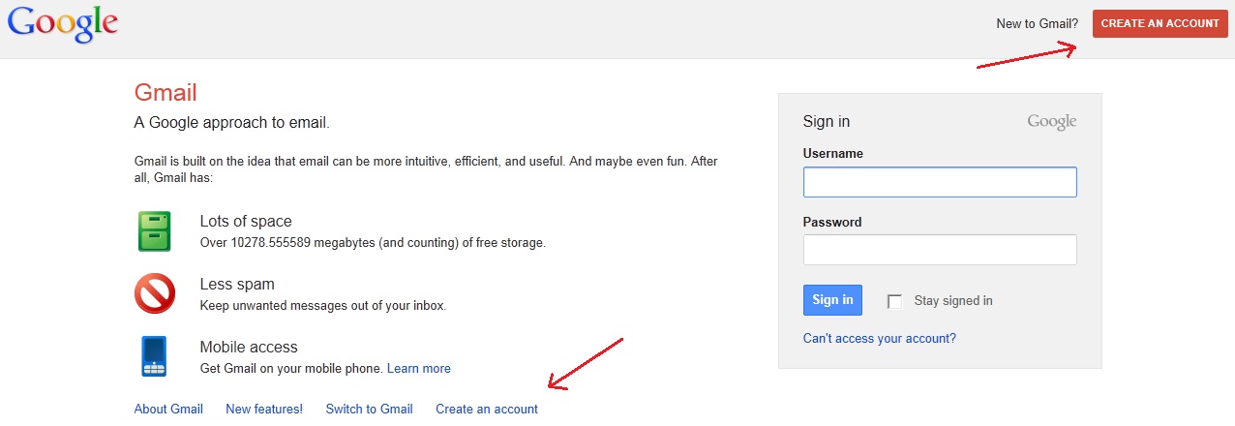Viewport: 1235px width, 426px height.
Task: Click the green file cabinet storage icon
Action: pos(155,231)
